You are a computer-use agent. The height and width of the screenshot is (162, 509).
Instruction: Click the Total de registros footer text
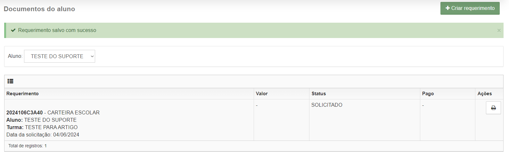28,146
